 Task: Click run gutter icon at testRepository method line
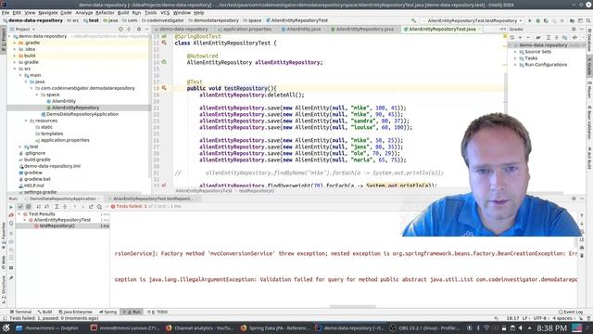pyautogui.click(x=164, y=88)
